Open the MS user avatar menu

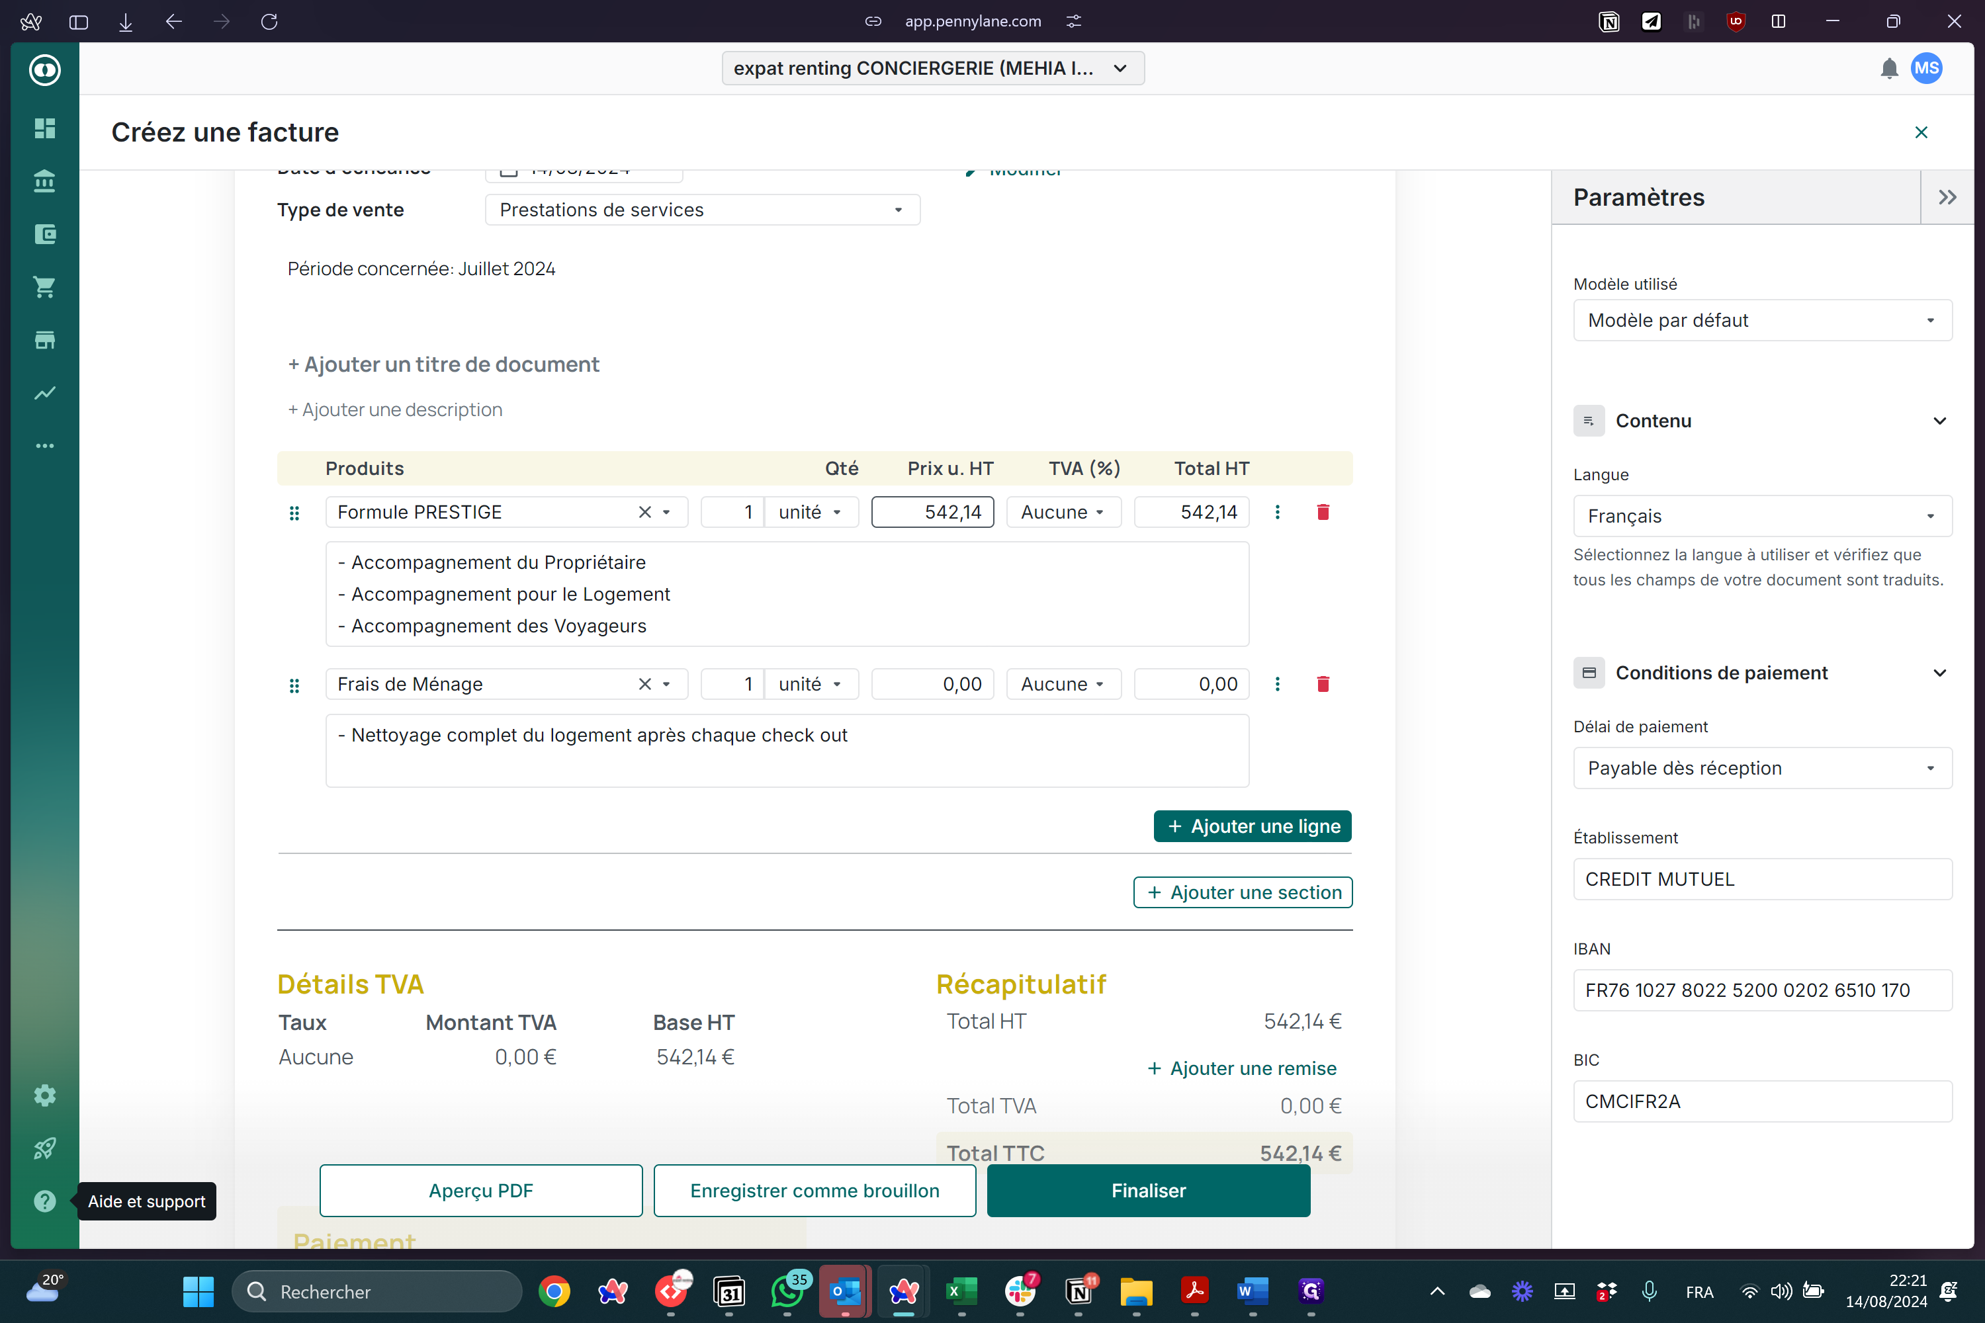pyautogui.click(x=1927, y=68)
